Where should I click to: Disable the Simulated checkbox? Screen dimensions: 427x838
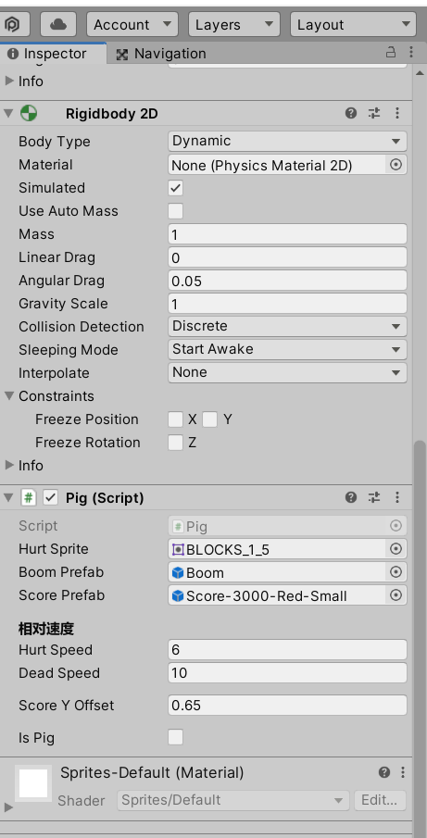pyautogui.click(x=175, y=188)
